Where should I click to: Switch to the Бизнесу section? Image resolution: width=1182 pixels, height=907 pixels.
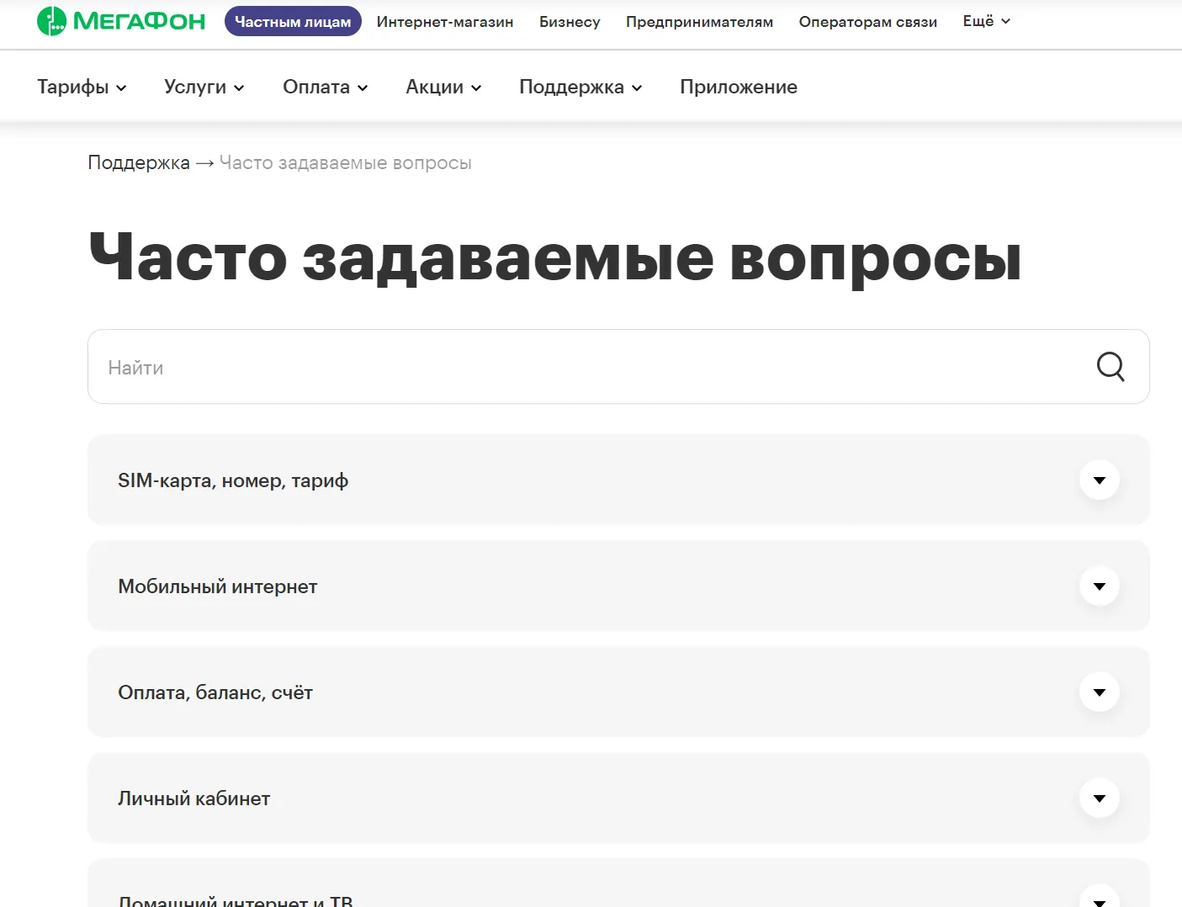tap(570, 22)
